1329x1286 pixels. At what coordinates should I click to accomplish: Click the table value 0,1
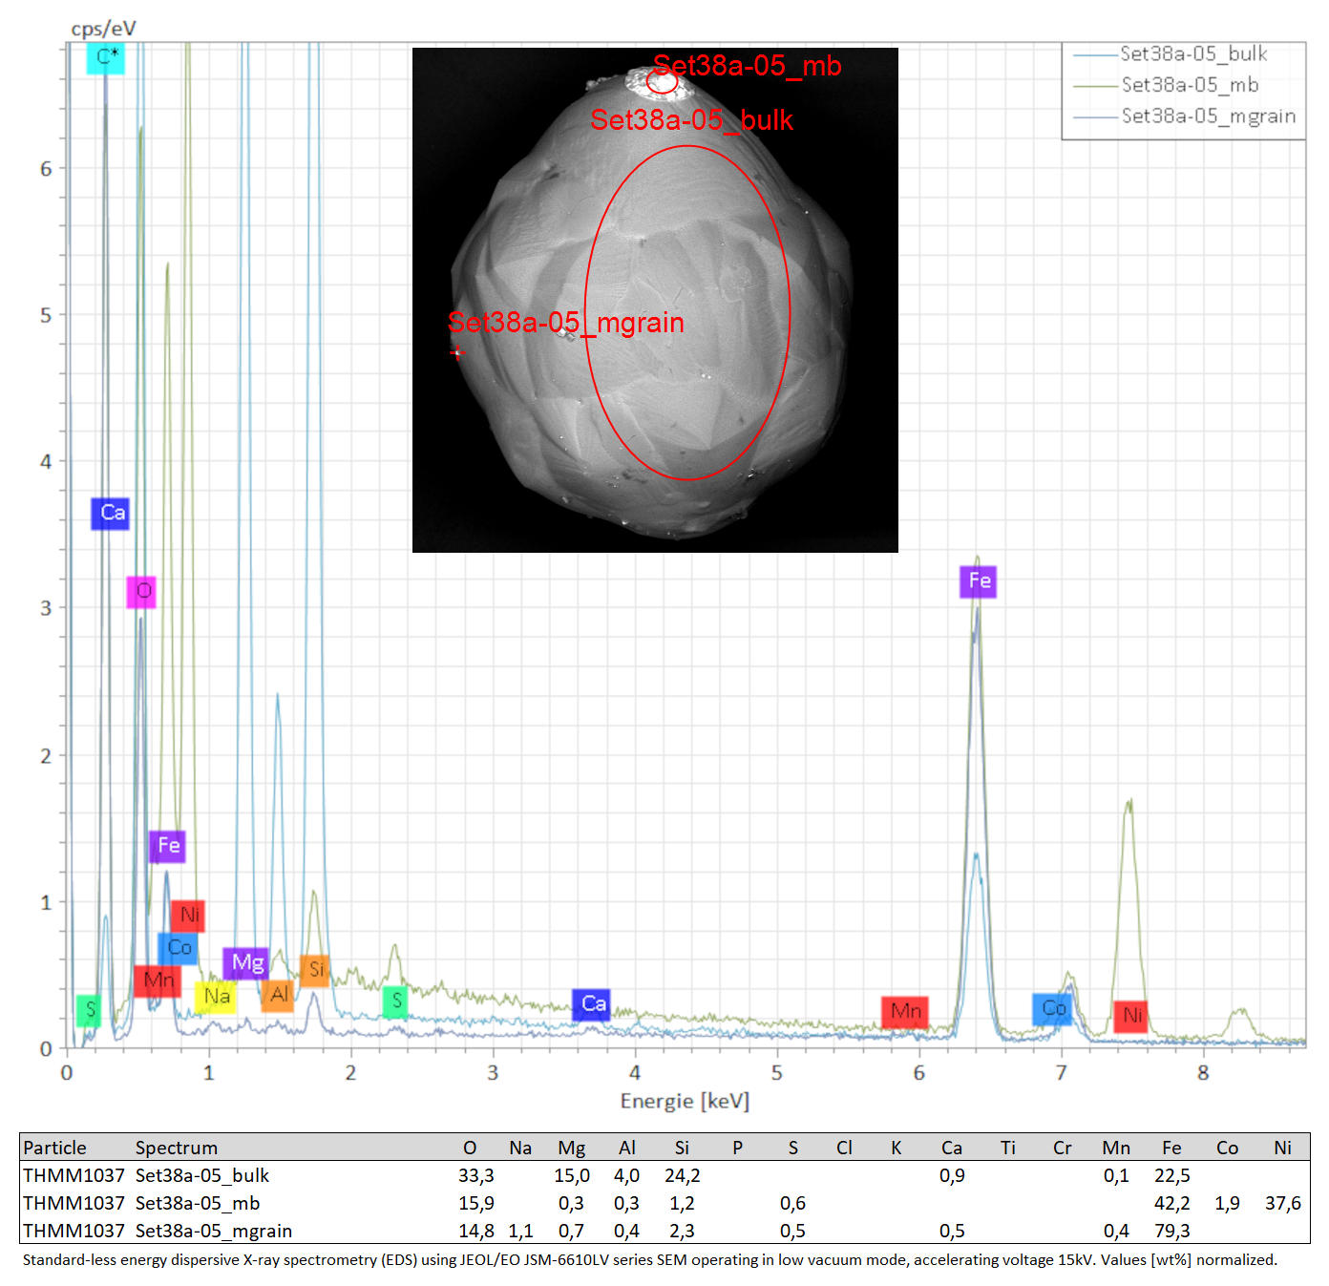(x=1116, y=1176)
